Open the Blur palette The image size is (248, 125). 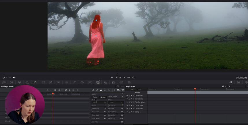106,82
